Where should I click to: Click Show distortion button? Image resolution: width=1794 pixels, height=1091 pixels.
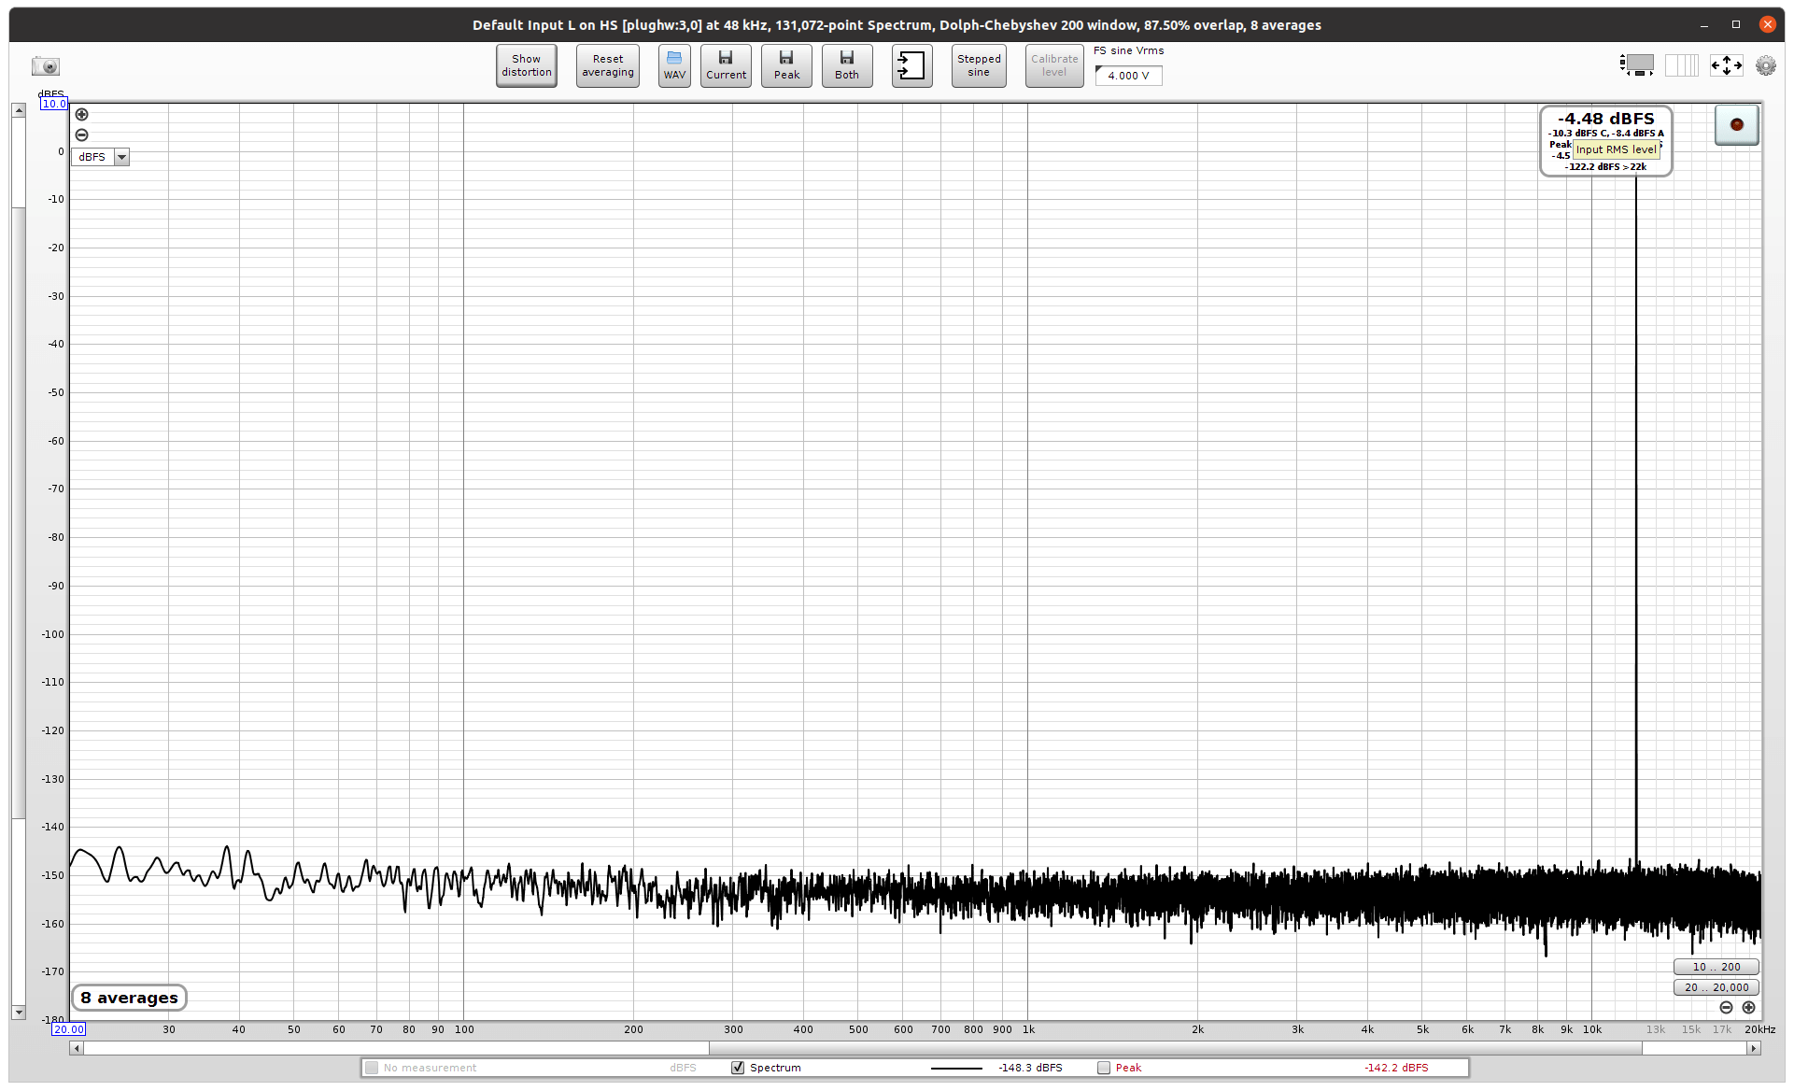tap(527, 65)
